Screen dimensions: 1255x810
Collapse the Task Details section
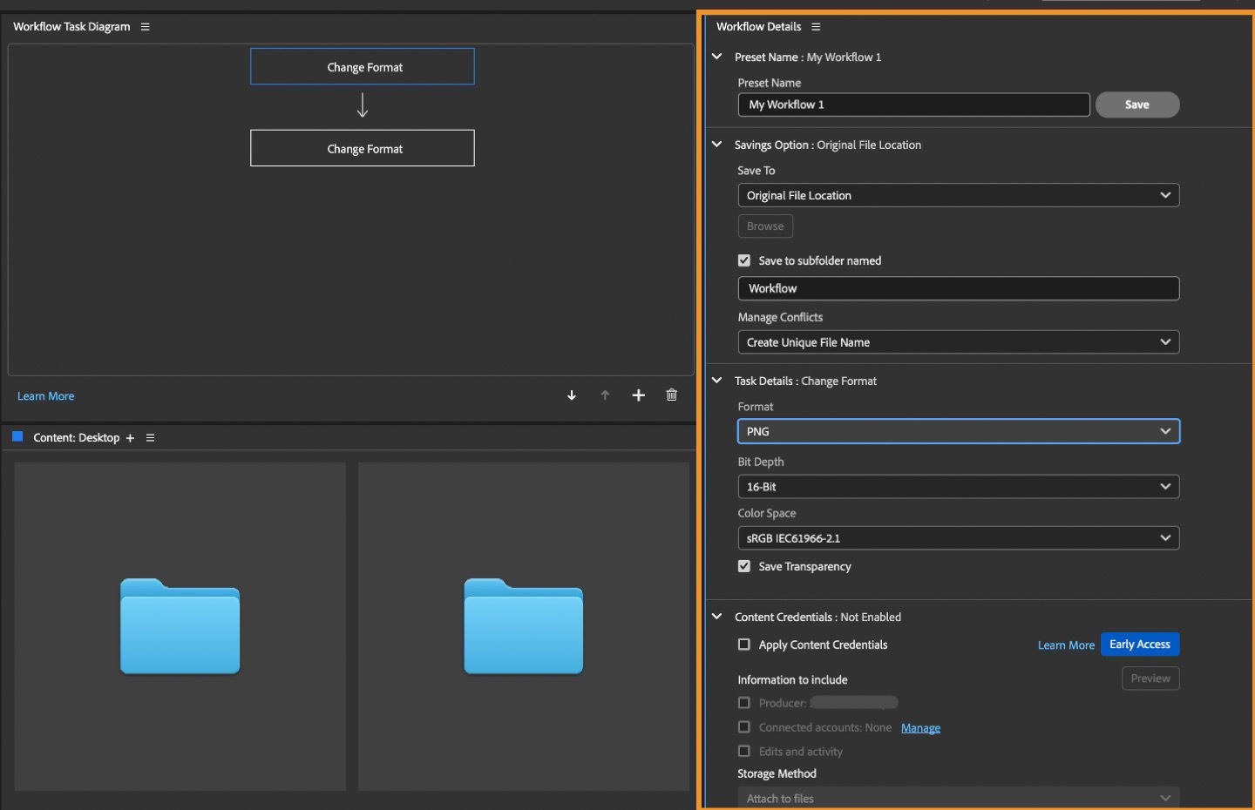(716, 381)
